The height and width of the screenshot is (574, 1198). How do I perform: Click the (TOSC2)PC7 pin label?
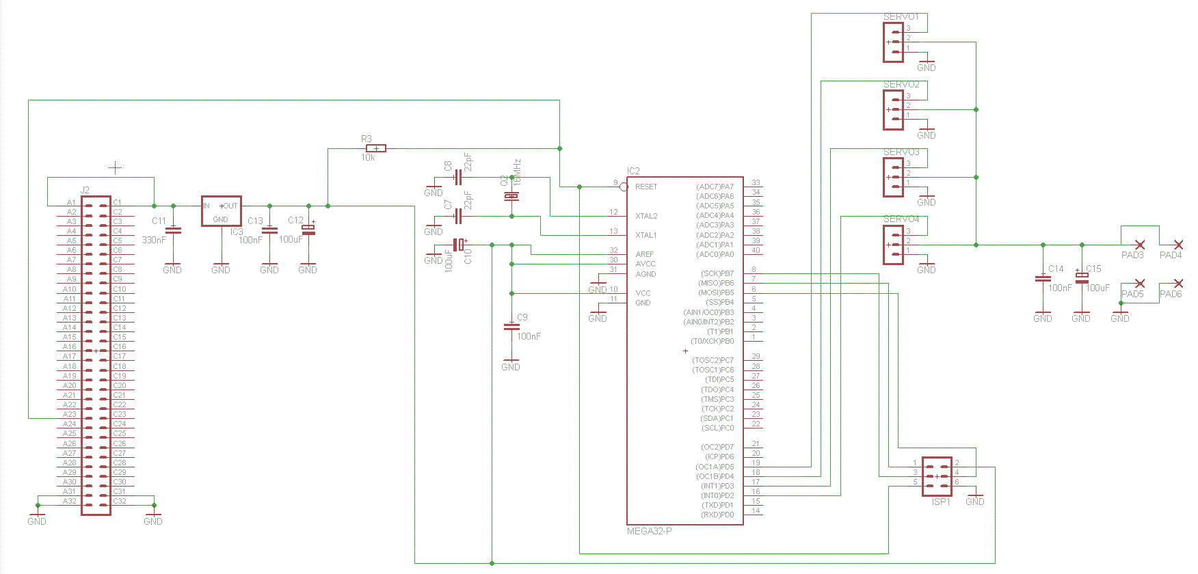coord(713,360)
